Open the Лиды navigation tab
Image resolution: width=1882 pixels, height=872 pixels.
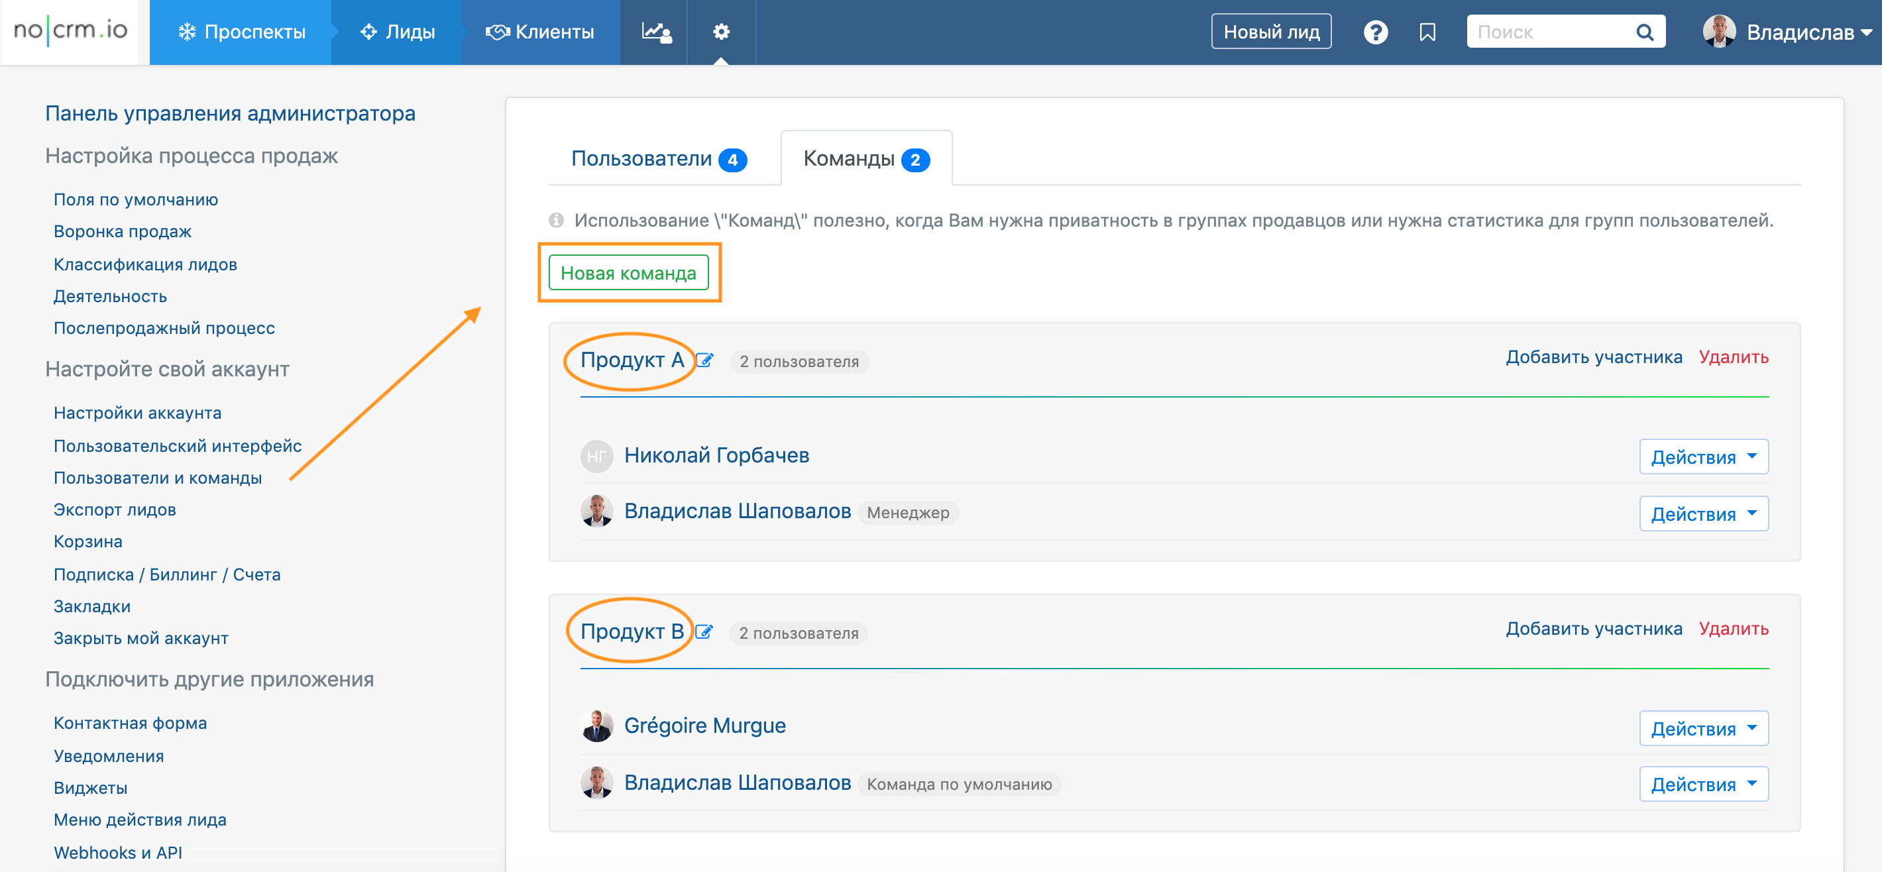tap(398, 32)
